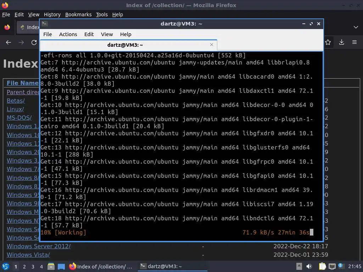Open the terminal File menu
Image resolution: width=363 pixels, height=272 pixels.
click(x=48, y=34)
